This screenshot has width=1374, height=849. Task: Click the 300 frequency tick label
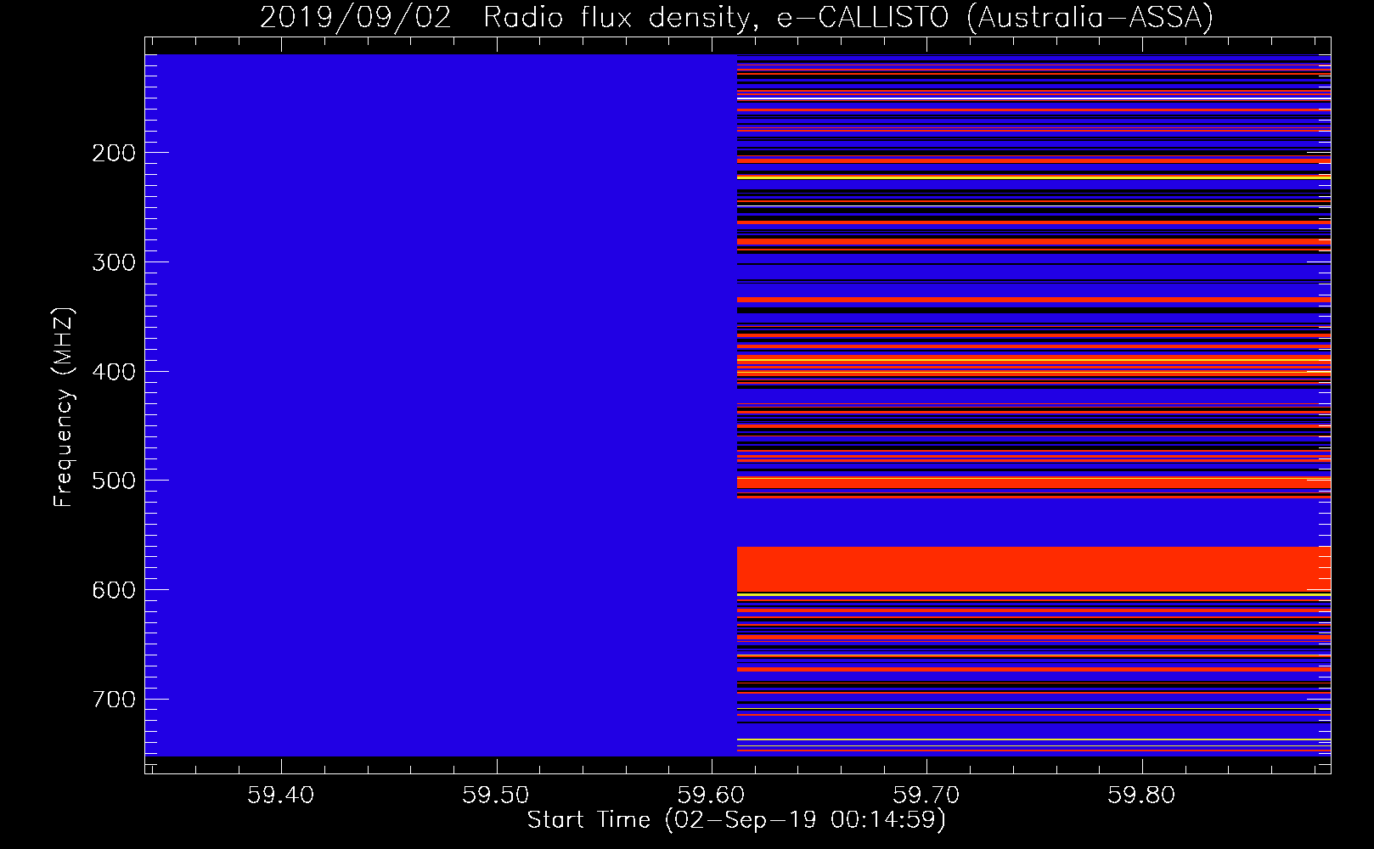(x=114, y=262)
